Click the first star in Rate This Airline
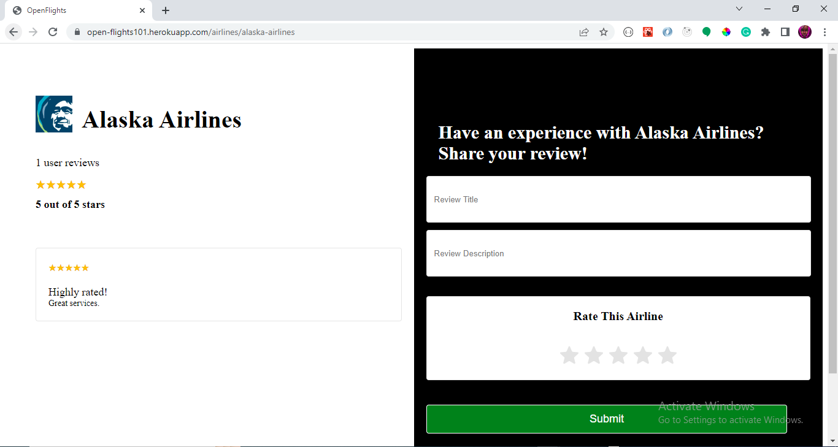Viewport: 838px width, 447px height. (569, 355)
